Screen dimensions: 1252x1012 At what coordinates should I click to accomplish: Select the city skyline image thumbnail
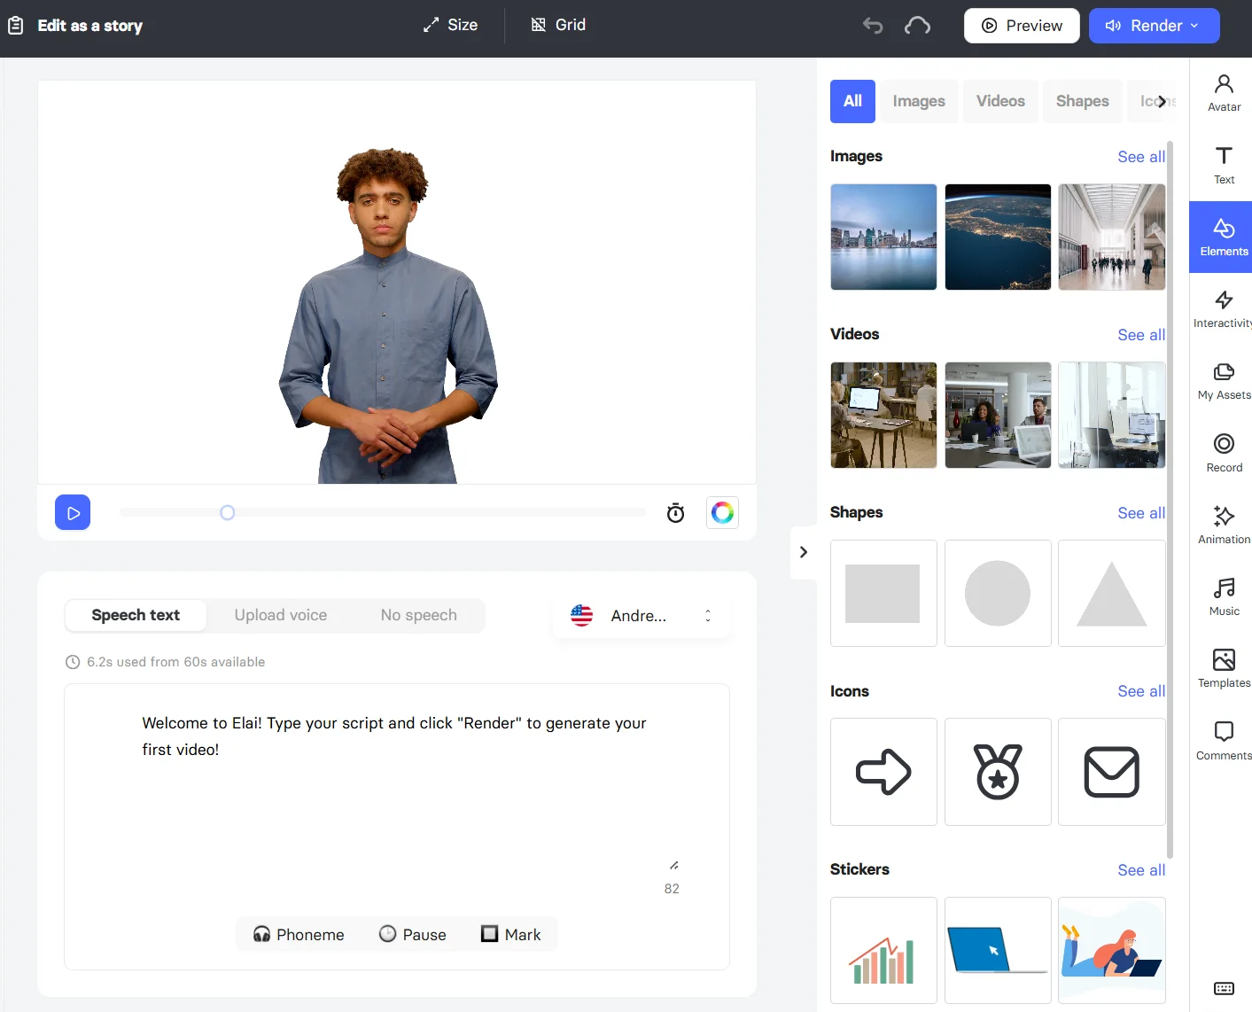883,237
